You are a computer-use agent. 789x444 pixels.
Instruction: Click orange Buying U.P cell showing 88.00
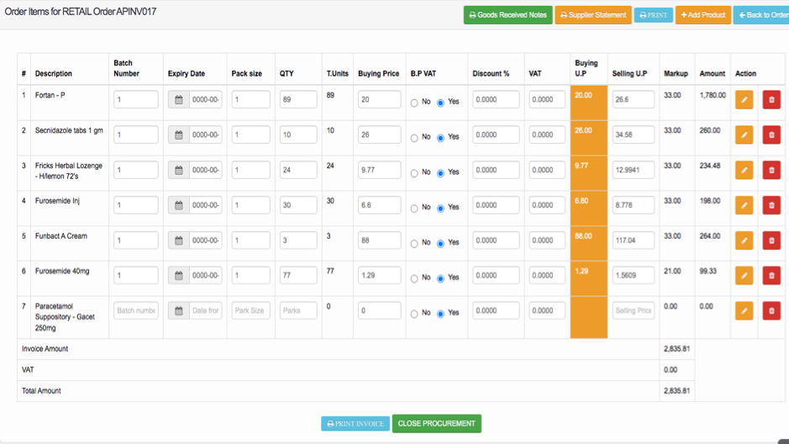589,244
